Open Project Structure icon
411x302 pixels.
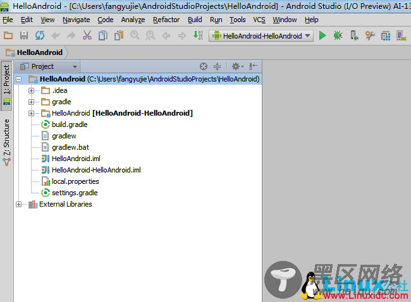click(386, 35)
